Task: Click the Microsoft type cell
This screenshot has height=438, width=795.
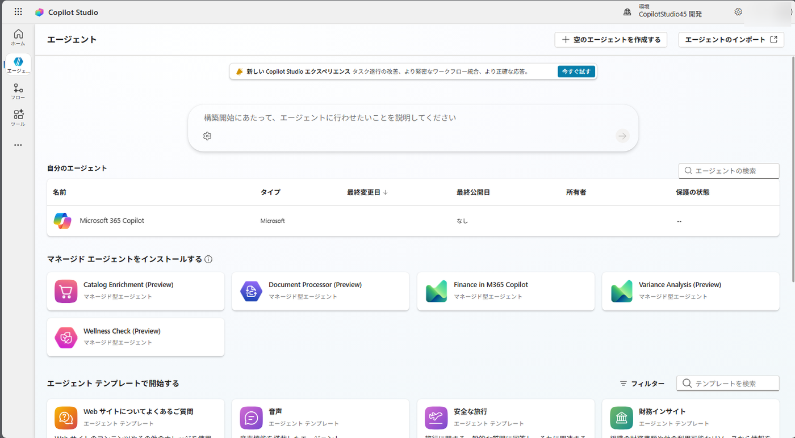Action: (x=273, y=221)
